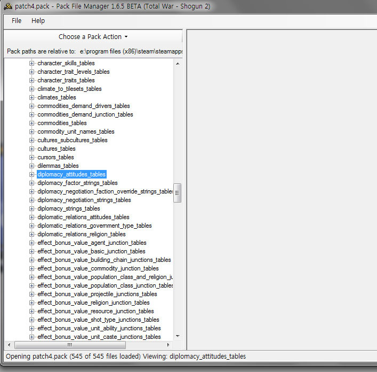Screen dimensions: 377x372
Task: Select effect_bonus_value_shot_type_junctions_tables entry
Action: click(98, 320)
